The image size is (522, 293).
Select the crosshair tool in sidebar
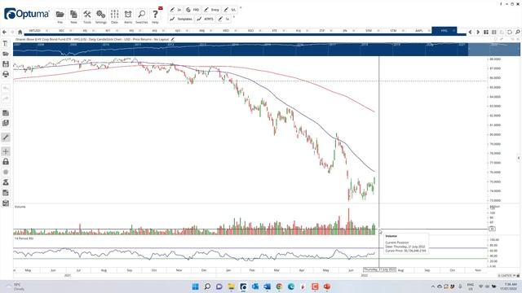6,151
